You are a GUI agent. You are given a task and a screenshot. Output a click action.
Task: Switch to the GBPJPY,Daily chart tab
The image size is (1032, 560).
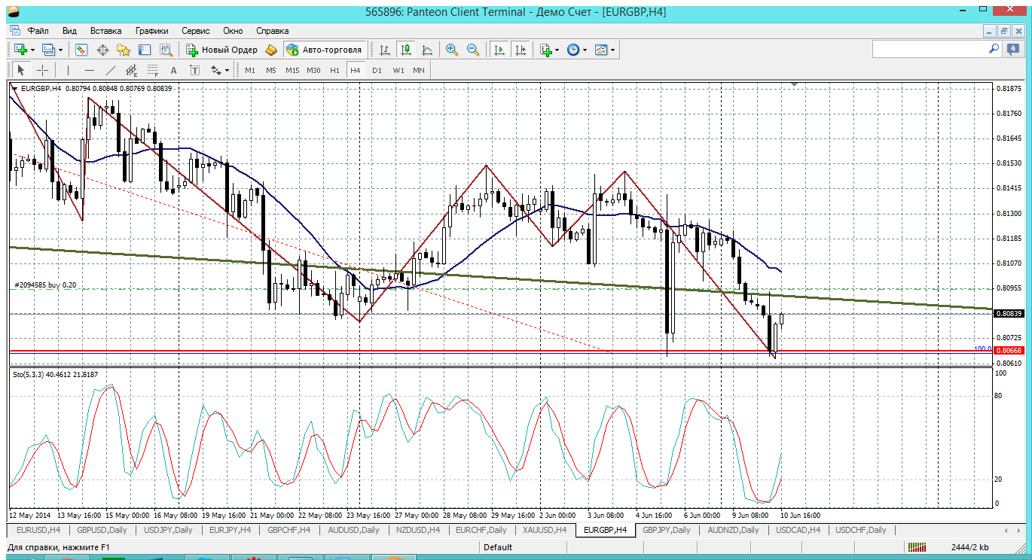point(666,530)
